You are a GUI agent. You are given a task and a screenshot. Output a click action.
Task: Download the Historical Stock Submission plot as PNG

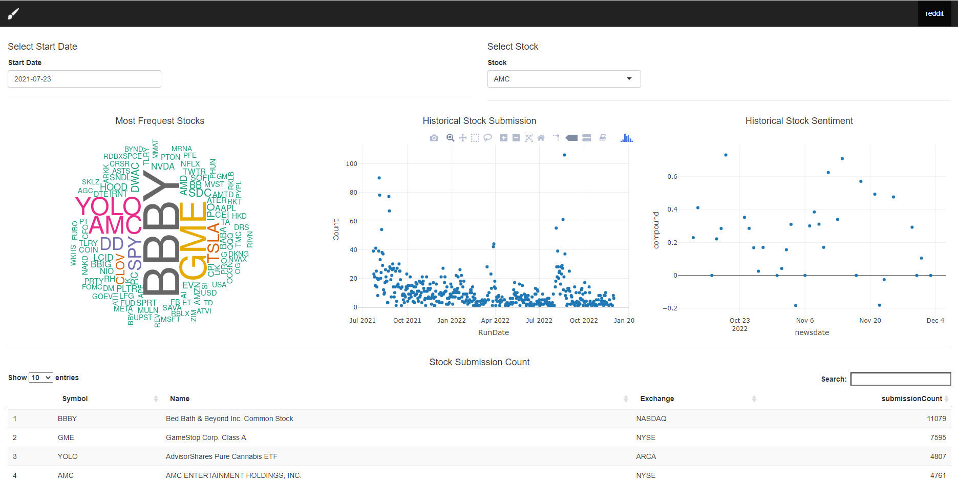click(434, 138)
